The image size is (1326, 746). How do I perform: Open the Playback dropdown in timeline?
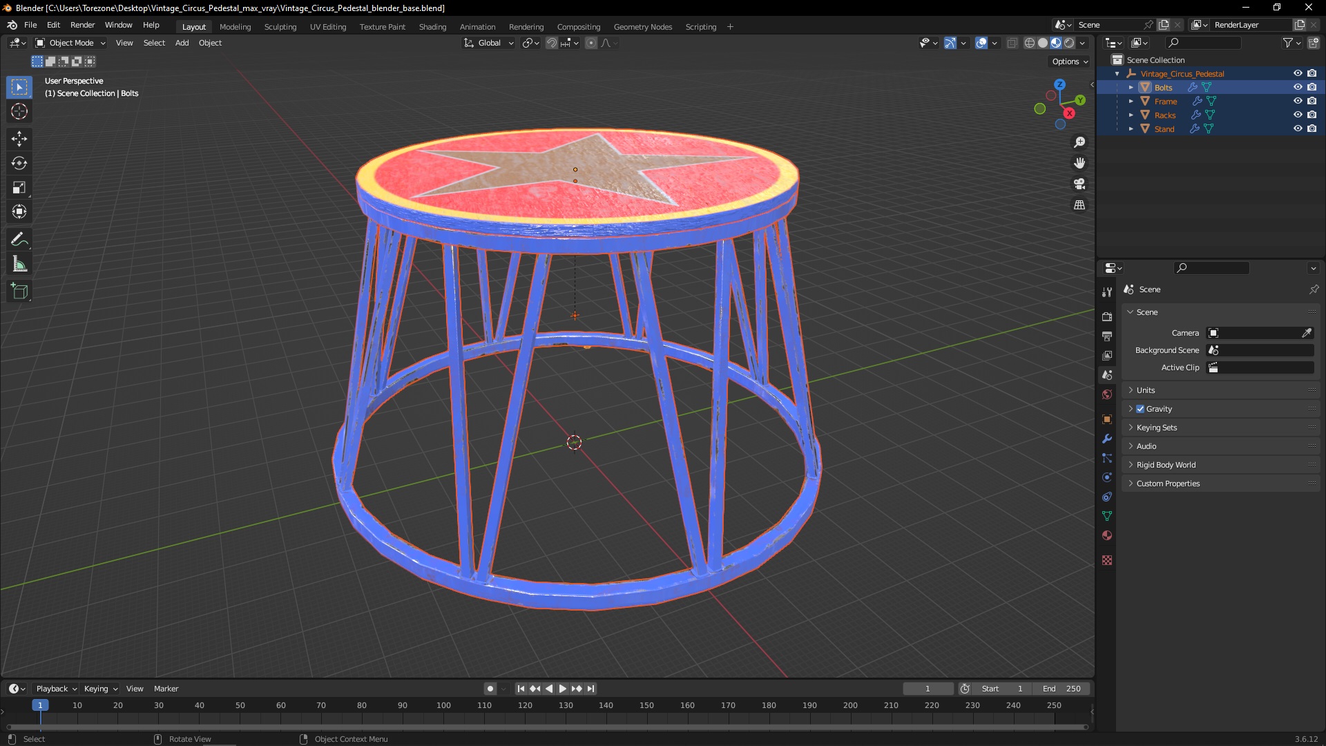tap(56, 689)
